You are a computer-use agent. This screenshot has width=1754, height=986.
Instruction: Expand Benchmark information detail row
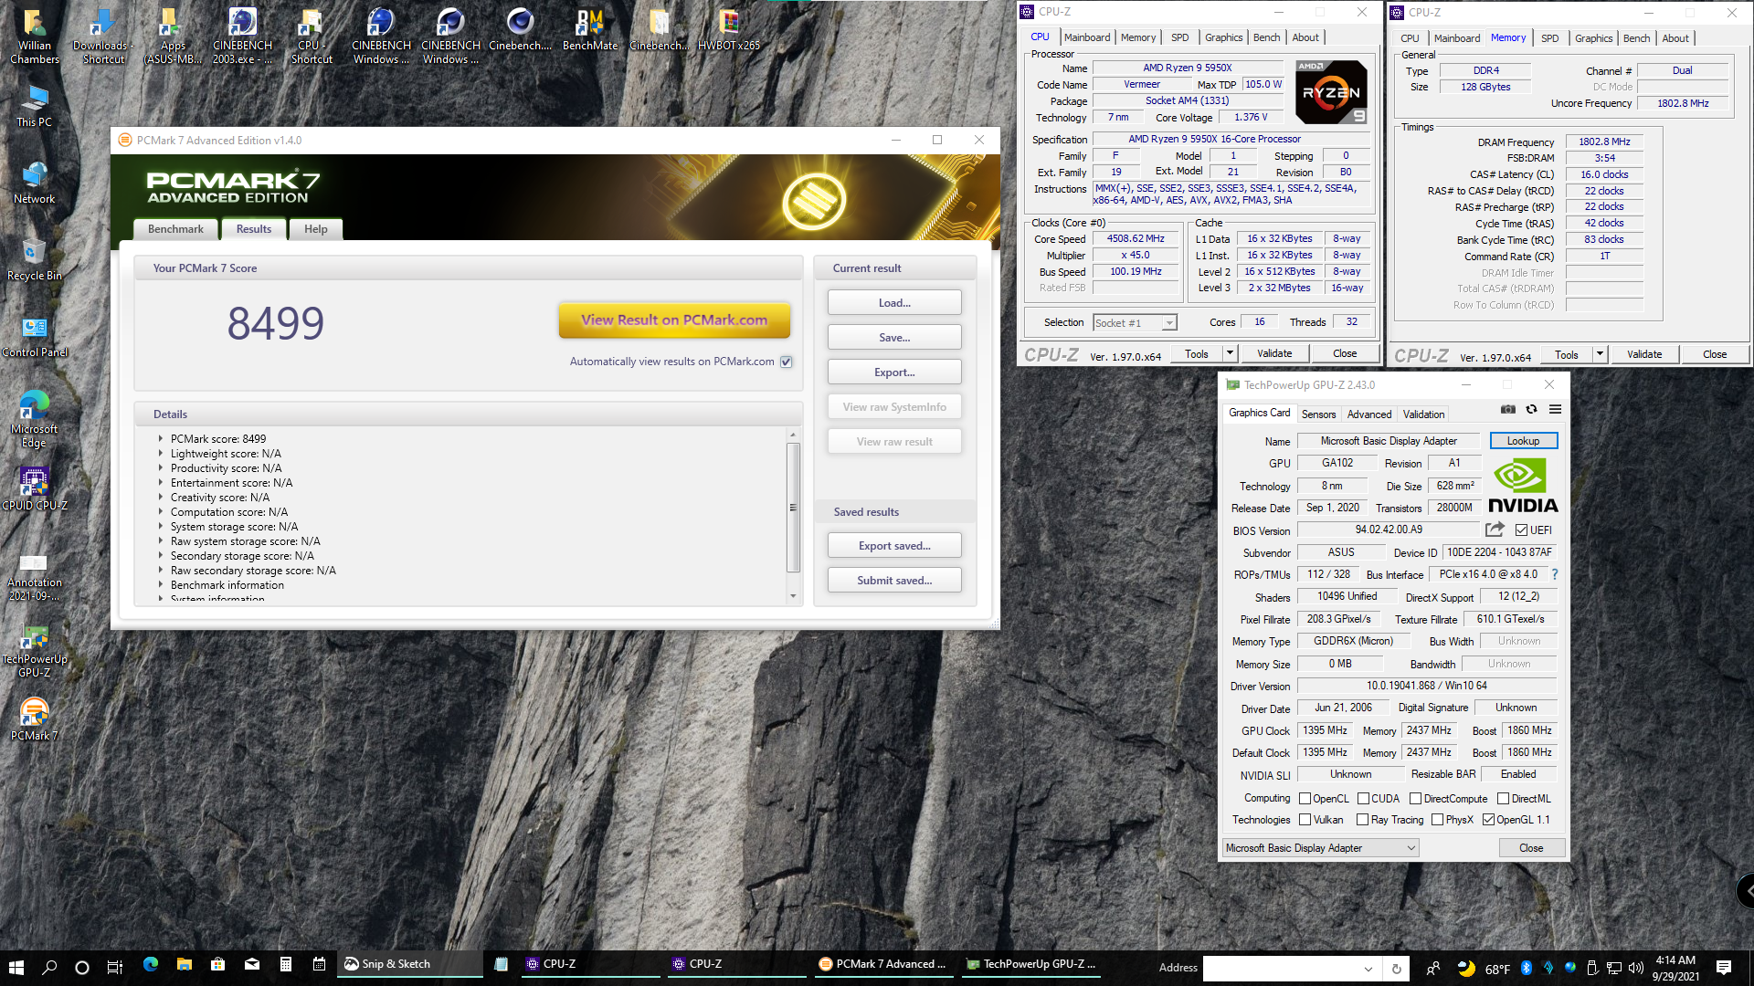tap(161, 584)
